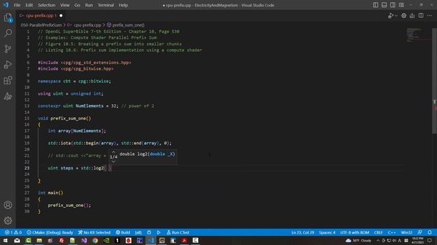Open the editor More Actions ellipsis
437x245 pixels.
point(429,16)
